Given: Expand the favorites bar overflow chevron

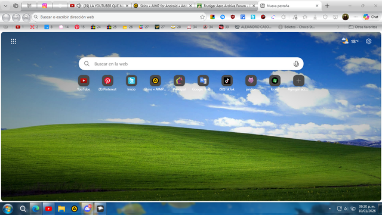Looking at the screenshot, I should click(338, 27).
